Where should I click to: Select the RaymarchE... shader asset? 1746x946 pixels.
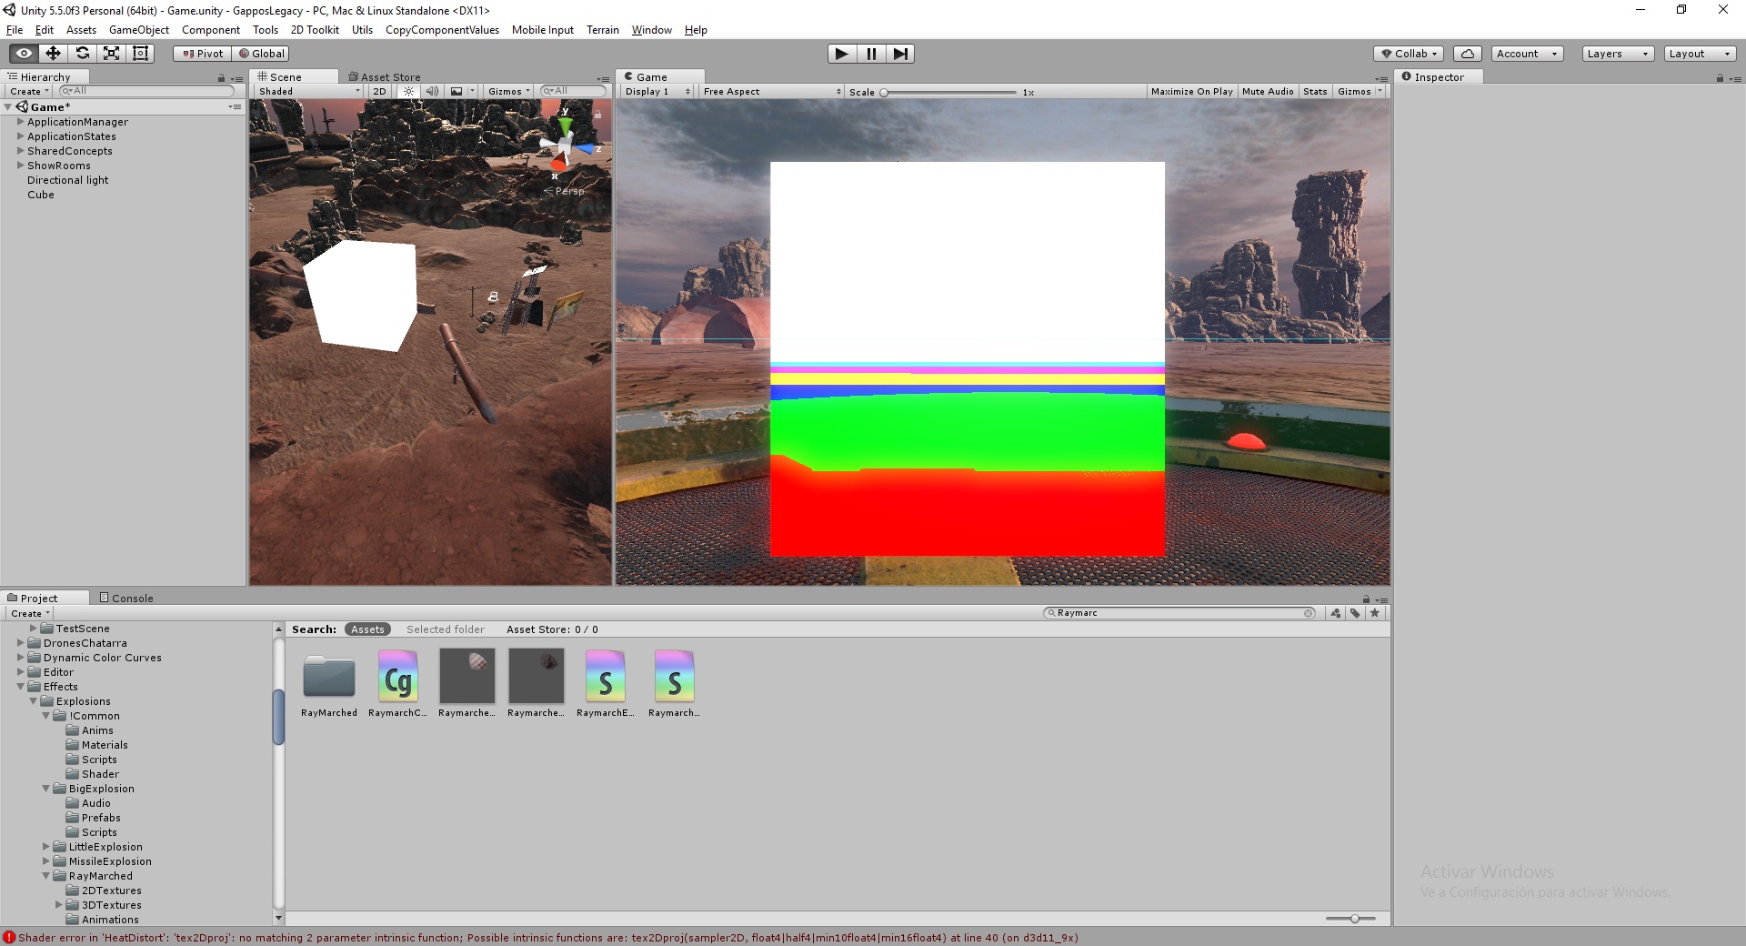tap(606, 684)
